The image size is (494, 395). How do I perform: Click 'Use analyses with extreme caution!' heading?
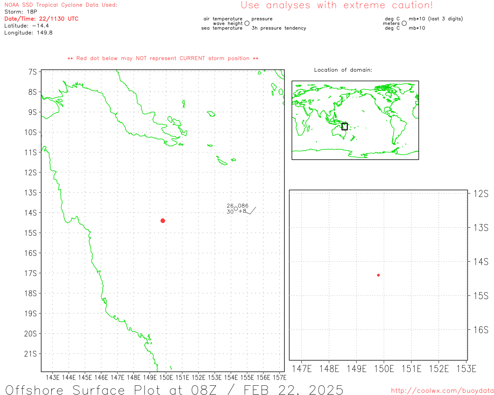pyautogui.click(x=337, y=5)
